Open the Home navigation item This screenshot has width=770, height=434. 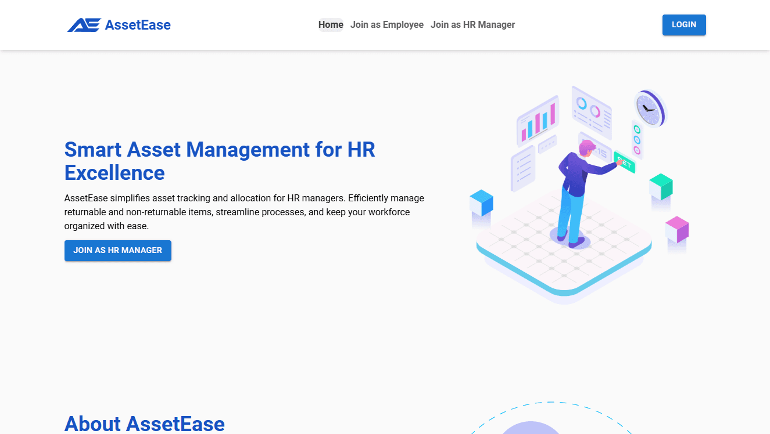pos(331,24)
